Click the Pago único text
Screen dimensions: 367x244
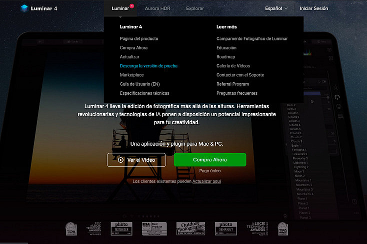point(210,171)
